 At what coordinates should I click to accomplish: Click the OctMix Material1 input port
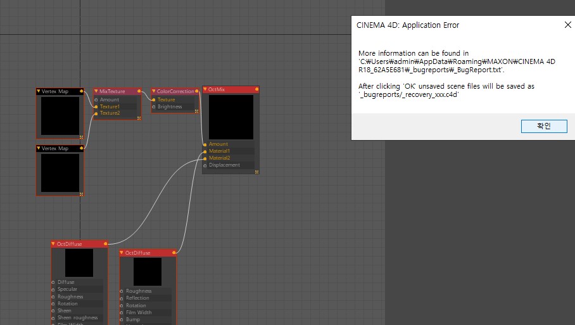coord(205,151)
